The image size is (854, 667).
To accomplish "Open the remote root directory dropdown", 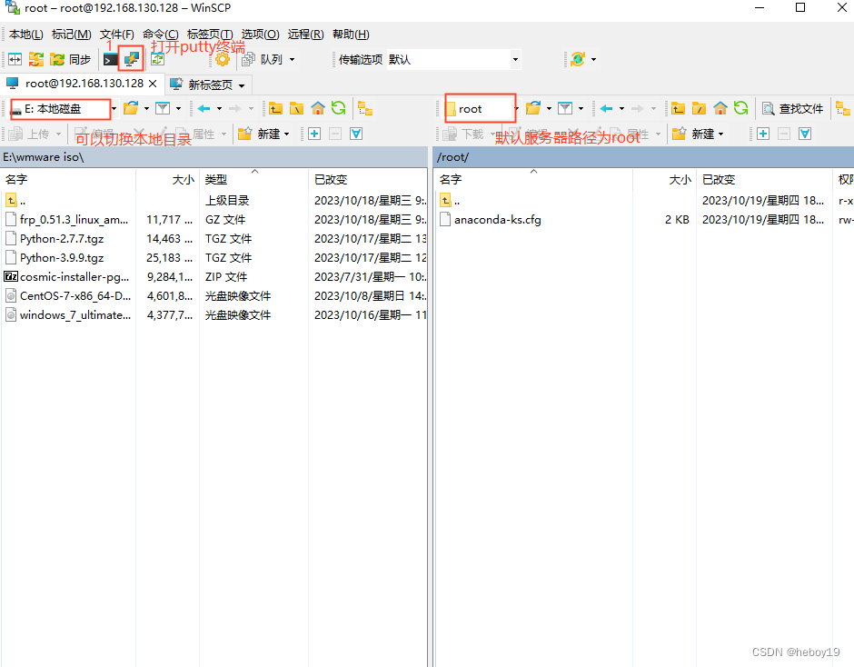I will click(482, 108).
